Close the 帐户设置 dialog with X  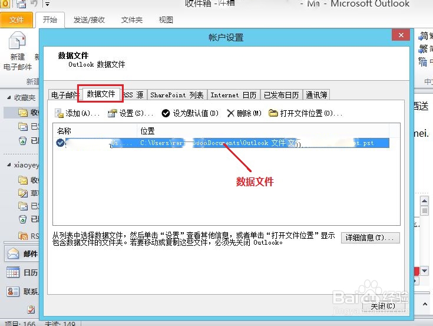[401, 35]
